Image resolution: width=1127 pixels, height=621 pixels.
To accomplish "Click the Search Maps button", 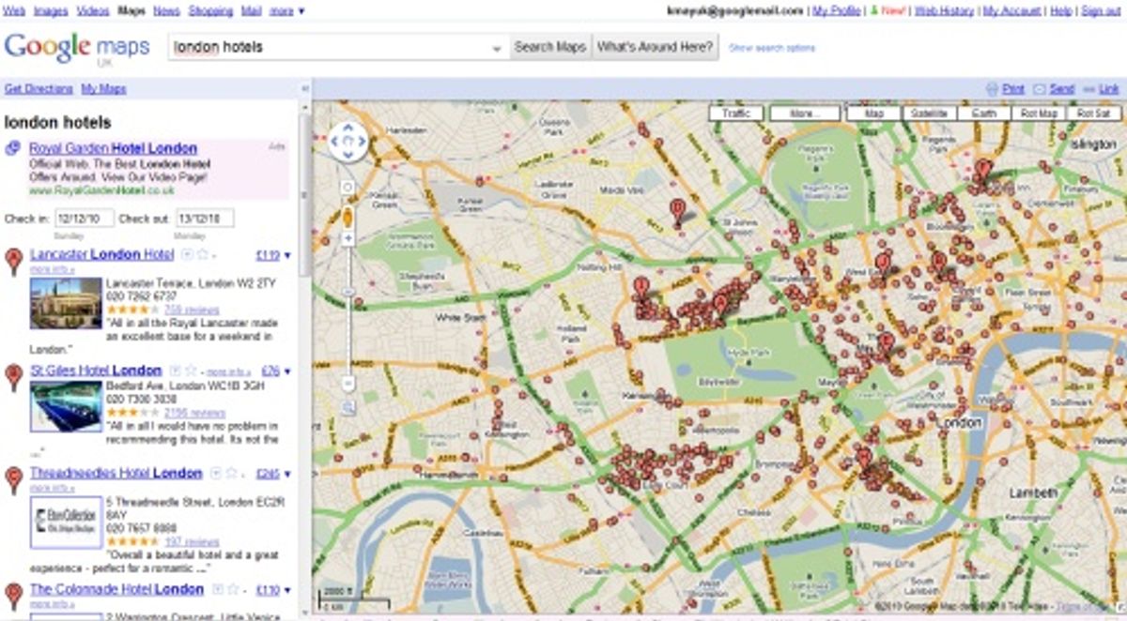I will point(548,46).
